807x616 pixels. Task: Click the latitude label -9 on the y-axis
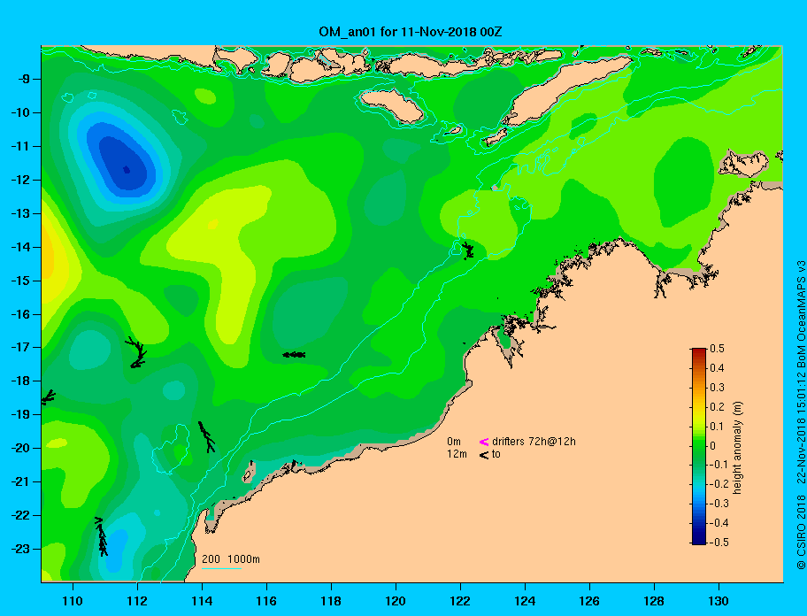click(25, 80)
